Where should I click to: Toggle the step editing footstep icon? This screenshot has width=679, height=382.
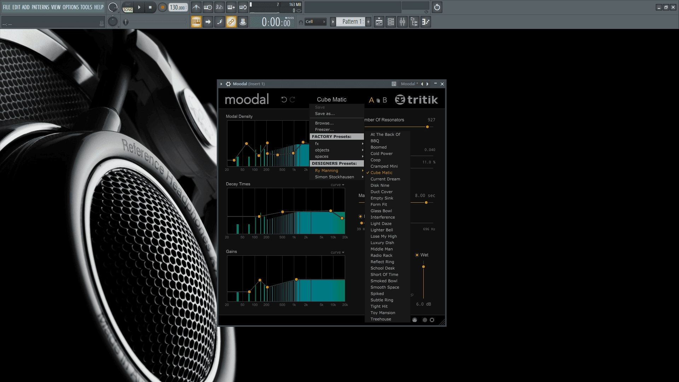point(220,22)
